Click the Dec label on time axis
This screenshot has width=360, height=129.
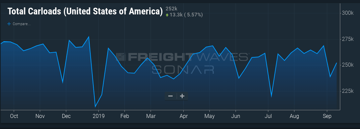(66, 116)
